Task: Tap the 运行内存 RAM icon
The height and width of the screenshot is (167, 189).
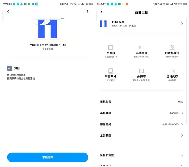Action: click(172, 71)
